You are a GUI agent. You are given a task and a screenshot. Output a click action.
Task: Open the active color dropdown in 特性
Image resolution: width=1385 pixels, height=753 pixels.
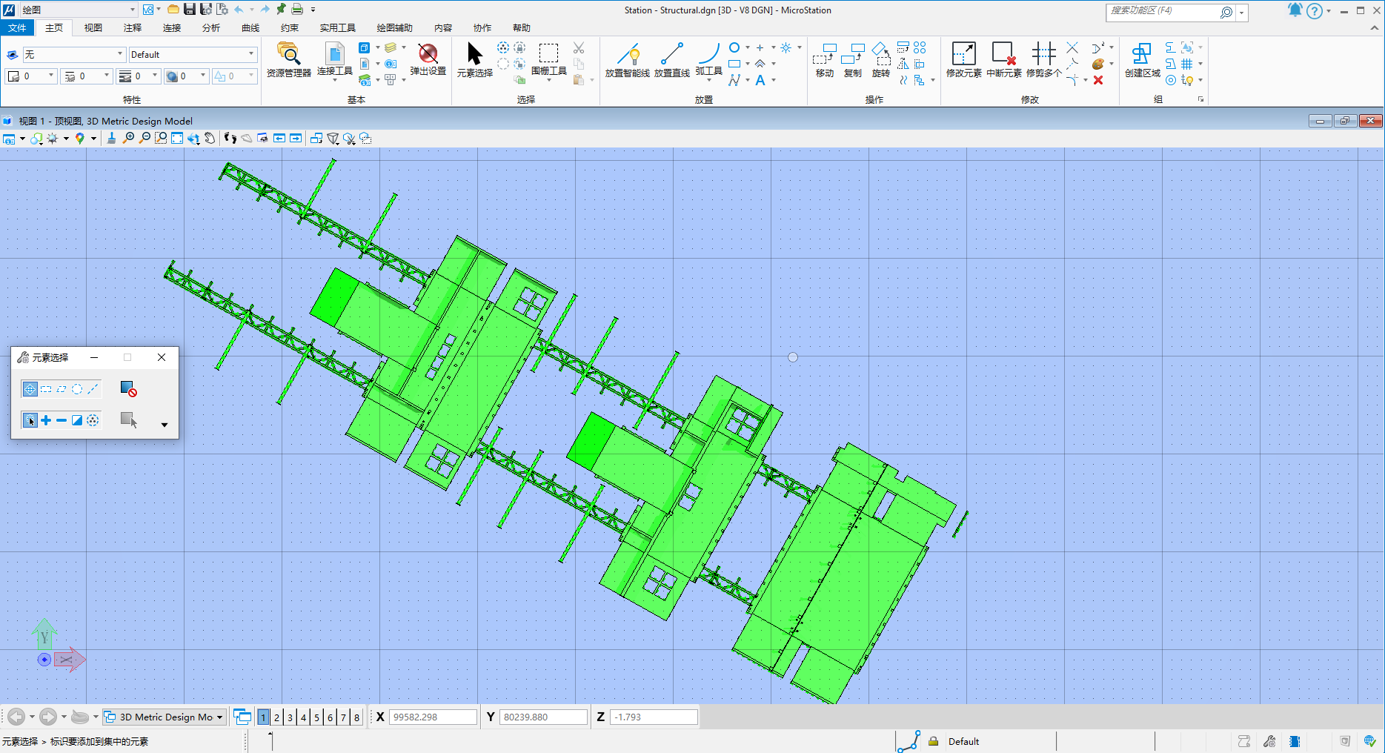coord(50,76)
